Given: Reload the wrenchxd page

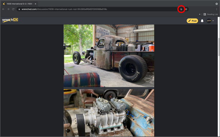Looking at the screenshot, I should click(13, 9).
